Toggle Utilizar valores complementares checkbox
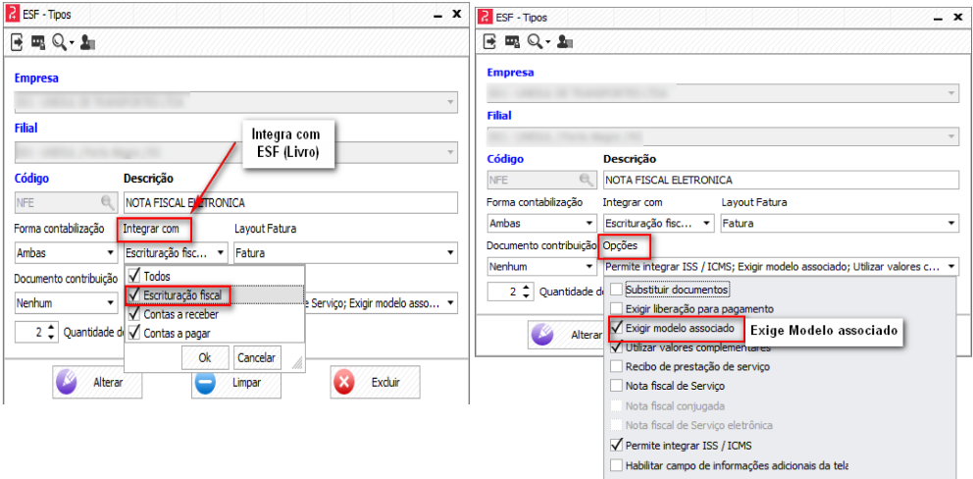This screenshot has width=973, height=479. (616, 347)
